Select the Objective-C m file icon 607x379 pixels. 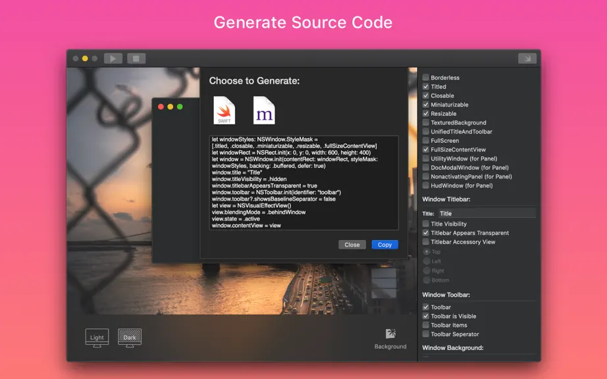click(264, 111)
